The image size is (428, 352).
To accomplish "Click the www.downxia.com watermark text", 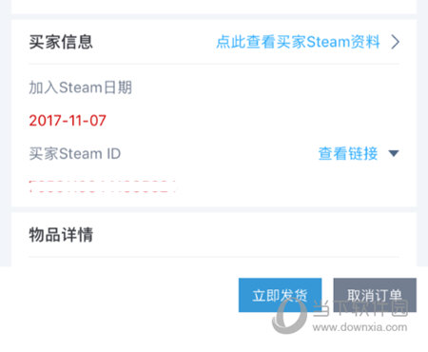I will tap(360, 327).
